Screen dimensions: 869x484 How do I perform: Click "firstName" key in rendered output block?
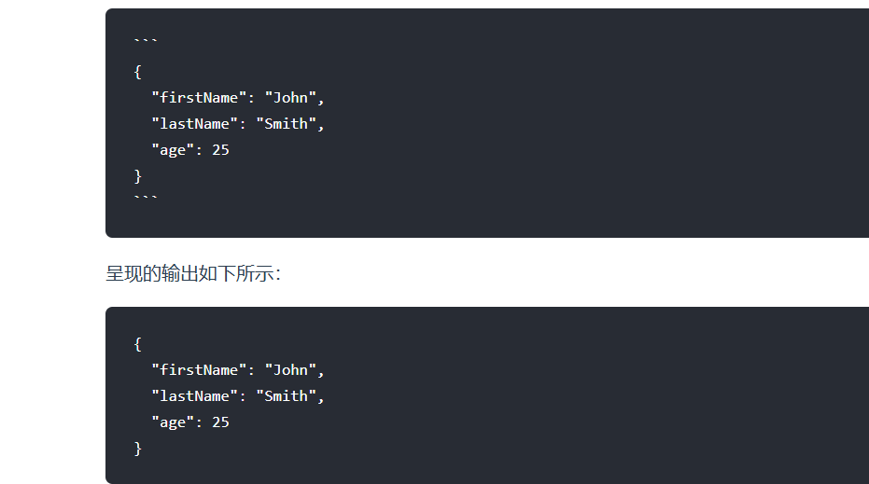[199, 370]
